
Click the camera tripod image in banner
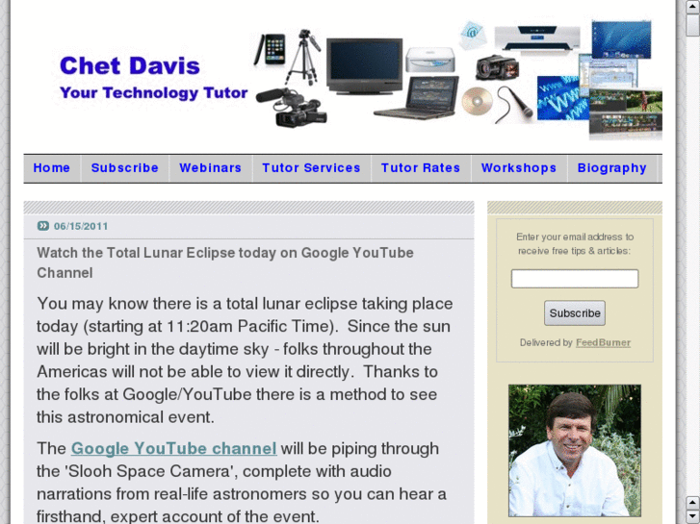[x=303, y=57]
